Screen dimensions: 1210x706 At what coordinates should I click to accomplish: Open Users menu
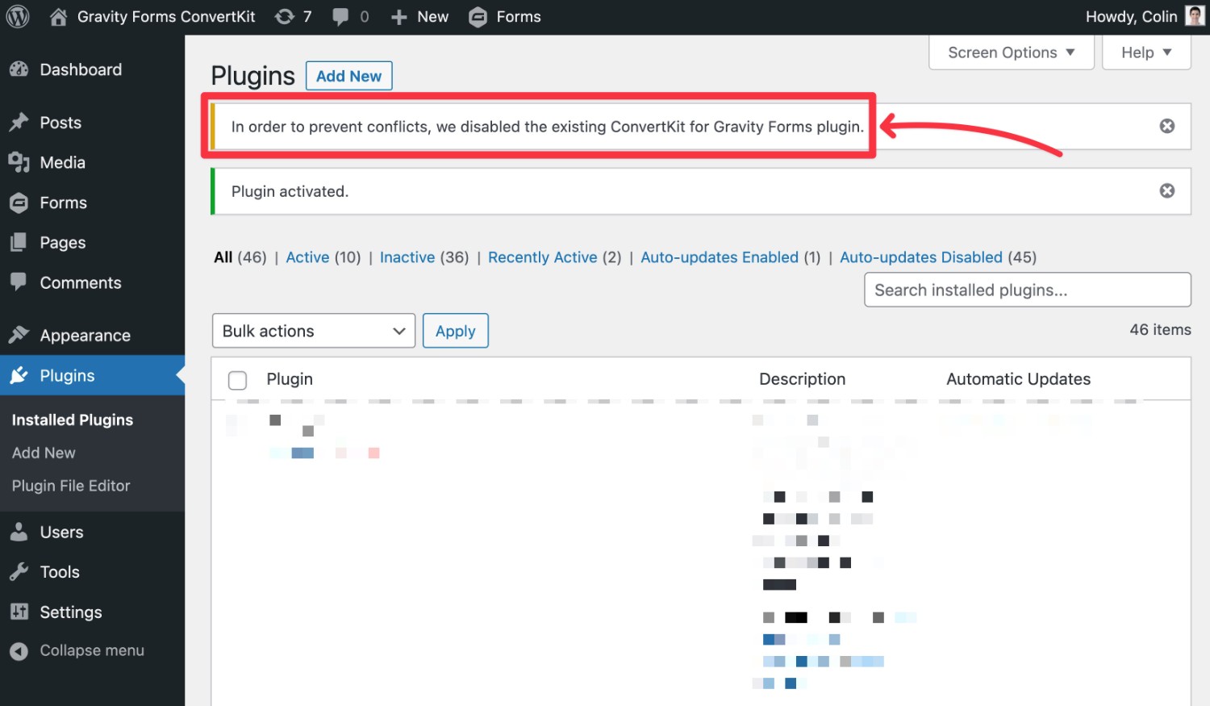[61, 532]
